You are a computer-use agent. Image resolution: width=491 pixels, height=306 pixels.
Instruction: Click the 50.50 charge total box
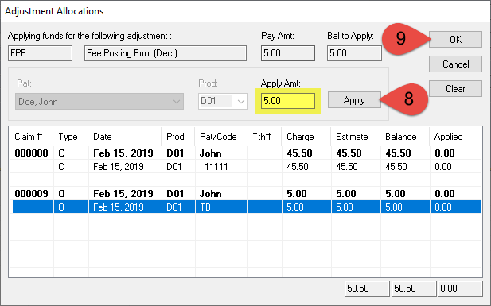pyautogui.click(x=367, y=289)
